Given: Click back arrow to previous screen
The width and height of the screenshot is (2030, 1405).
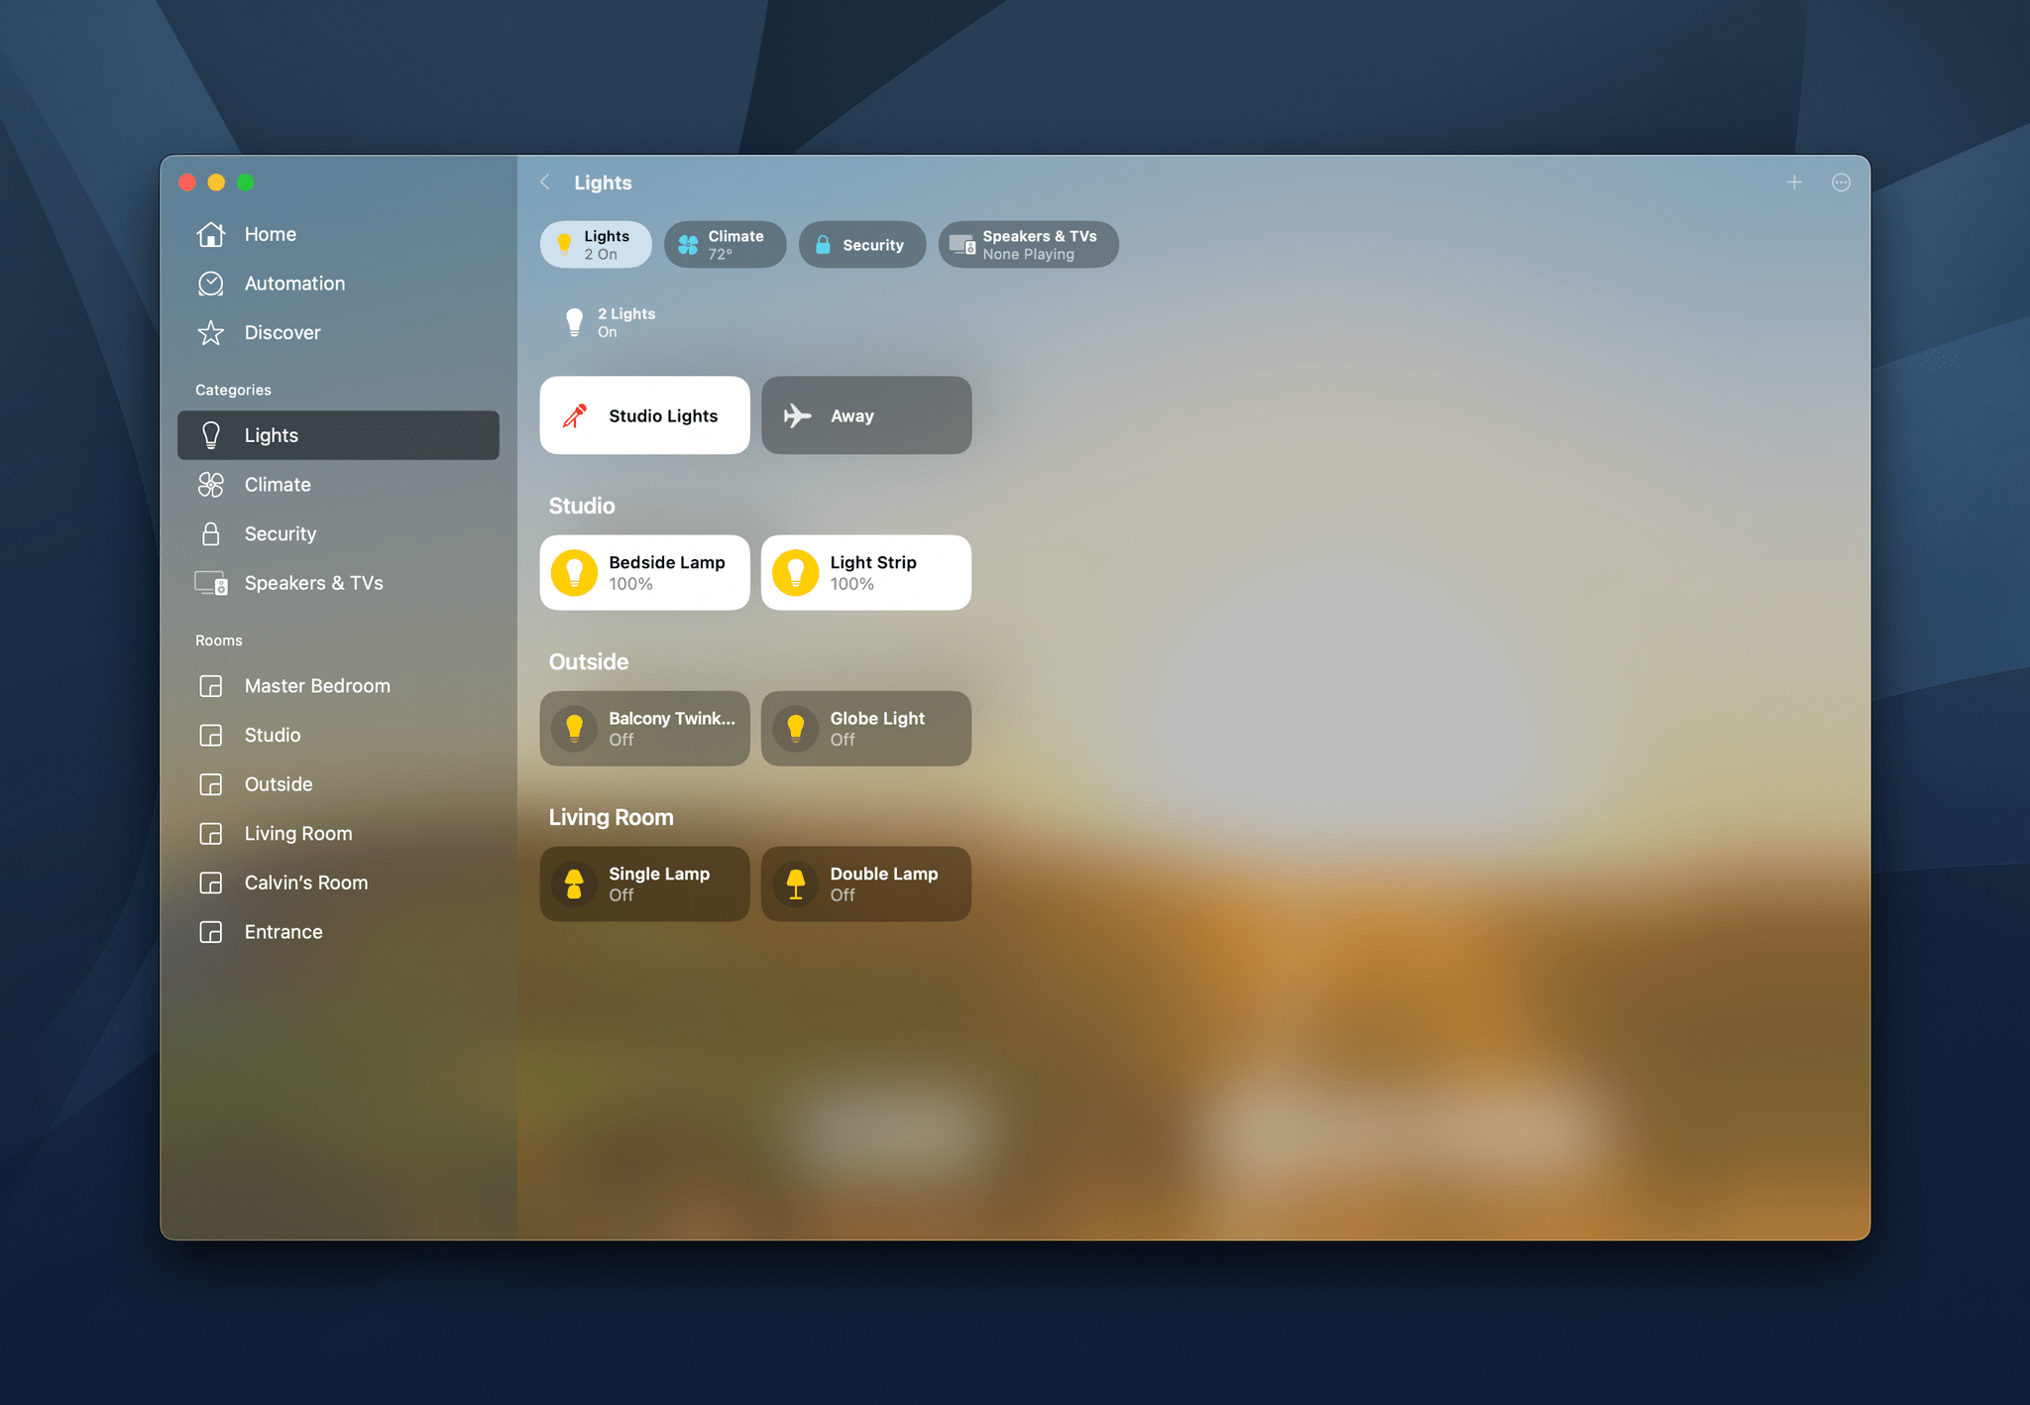Looking at the screenshot, I should 547,182.
